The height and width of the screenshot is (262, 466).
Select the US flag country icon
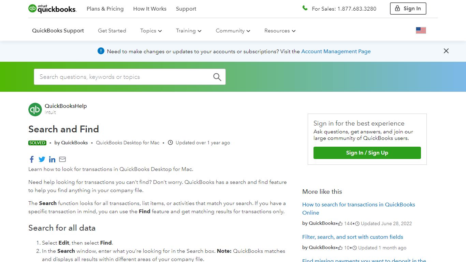421,30
